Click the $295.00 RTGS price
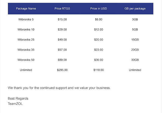Viewport: 162px width, 113px height. coord(62,70)
